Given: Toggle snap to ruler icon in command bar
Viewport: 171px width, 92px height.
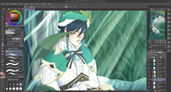Looking at the screenshot, I should [66, 7].
